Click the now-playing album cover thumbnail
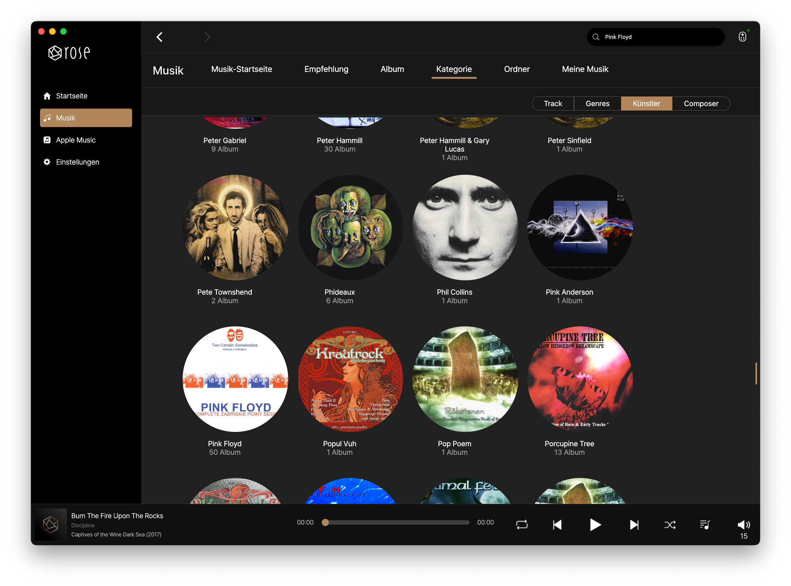The height and width of the screenshot is (586, 791). click(x=51, y=525)
